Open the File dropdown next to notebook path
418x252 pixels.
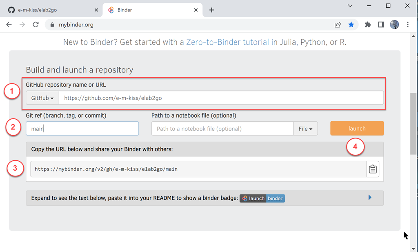click(x=305, y=128)
